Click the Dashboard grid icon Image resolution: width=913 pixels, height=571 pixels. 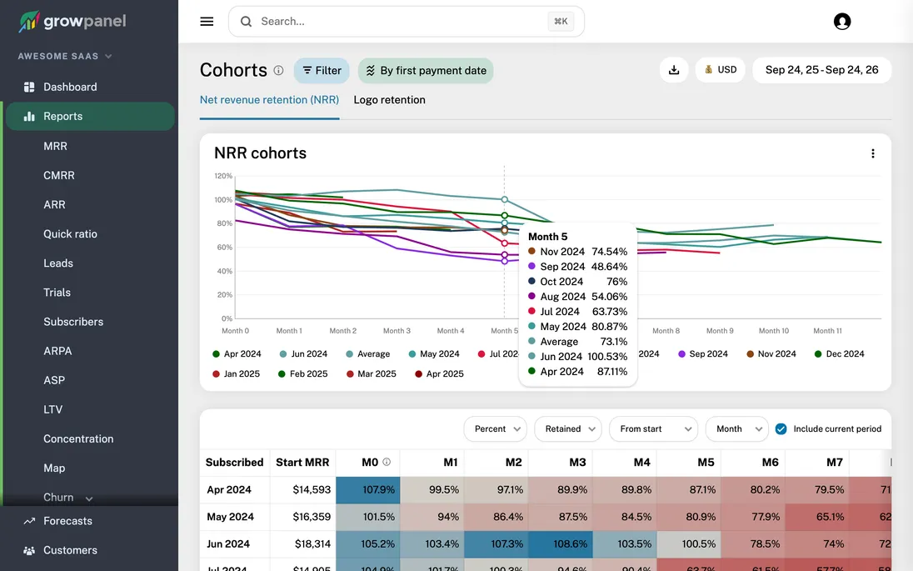(x=29, y=87)
